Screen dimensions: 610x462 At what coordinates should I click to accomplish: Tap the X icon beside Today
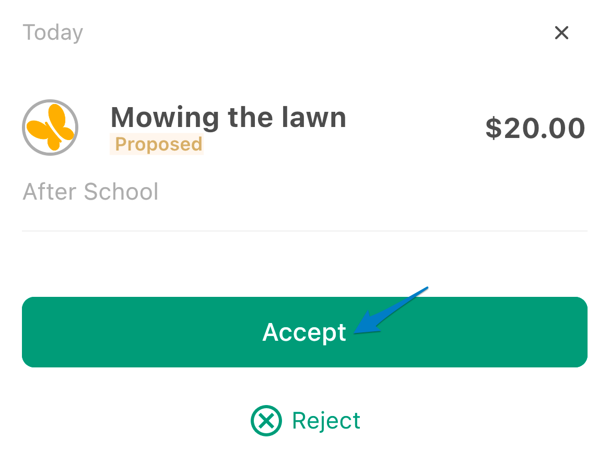point(561,33)
